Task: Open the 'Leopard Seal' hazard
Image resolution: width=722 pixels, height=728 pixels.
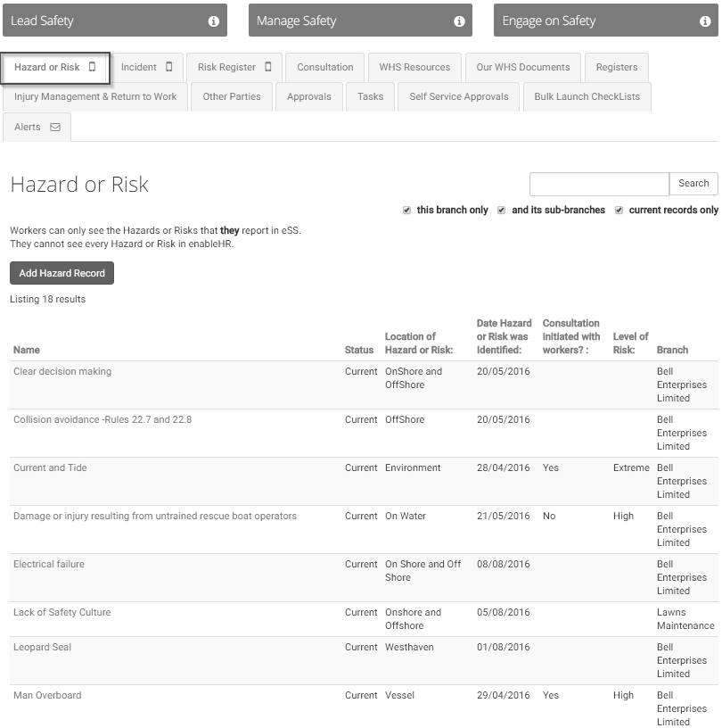Action: click(42, 647)
